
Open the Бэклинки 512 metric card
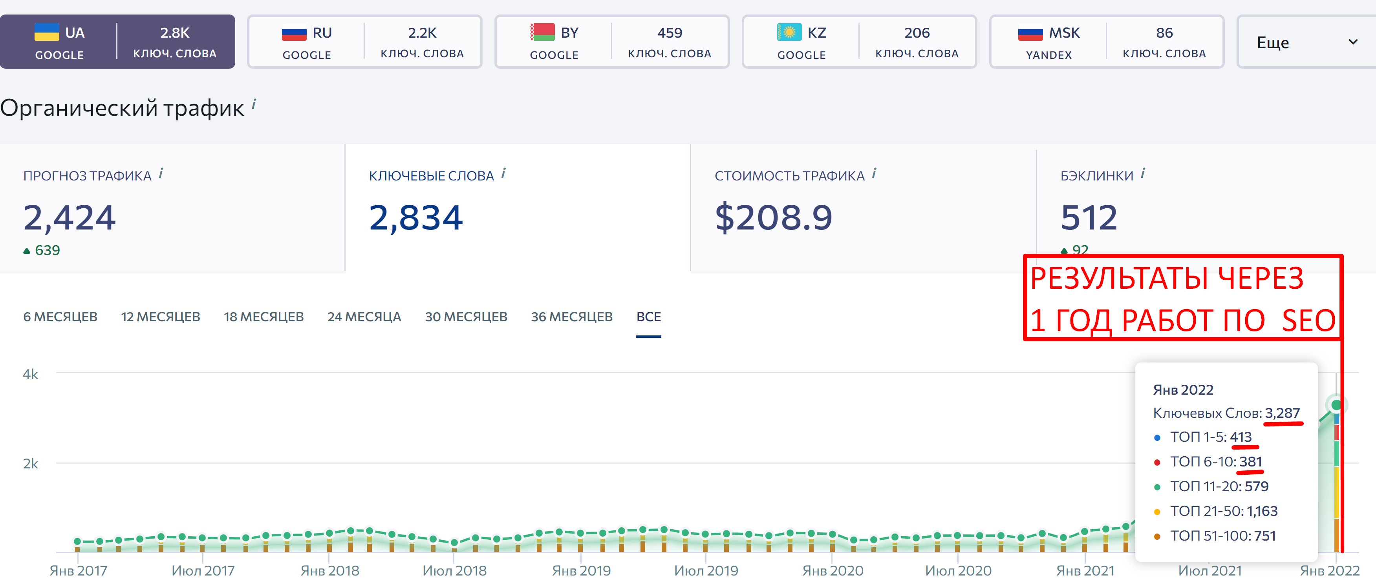click(1206, 208)
